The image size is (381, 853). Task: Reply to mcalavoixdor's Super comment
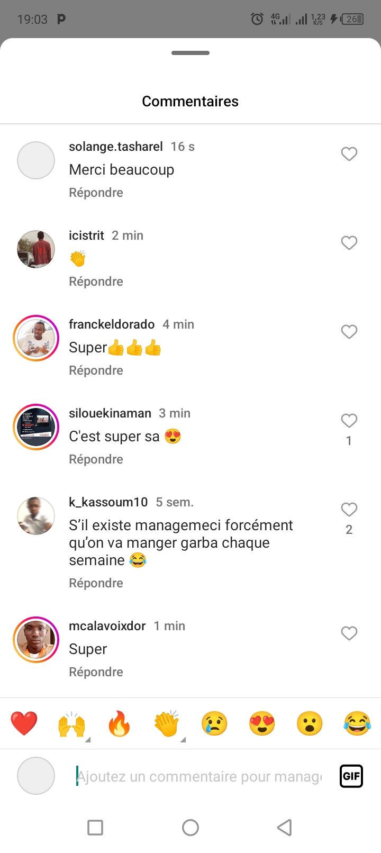(x=96, y=672)
